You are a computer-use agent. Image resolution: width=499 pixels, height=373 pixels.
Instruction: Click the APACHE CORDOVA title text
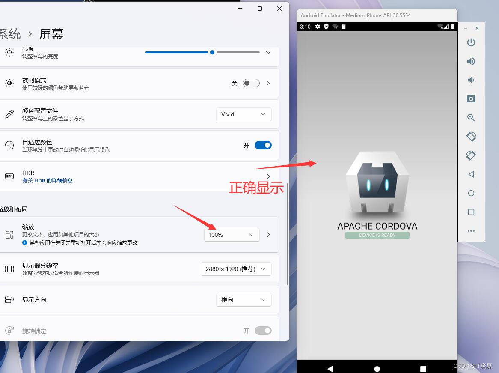click(377, 226)
